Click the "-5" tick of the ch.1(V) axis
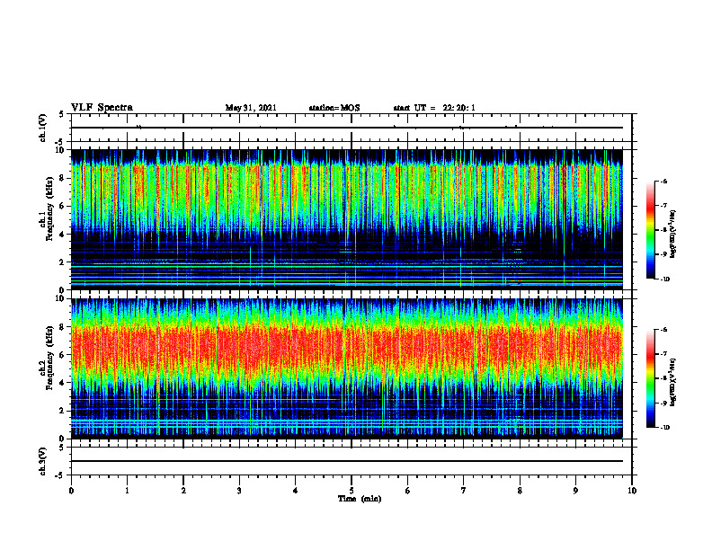This screenshot has width=712, height=550. pos(60,142)
